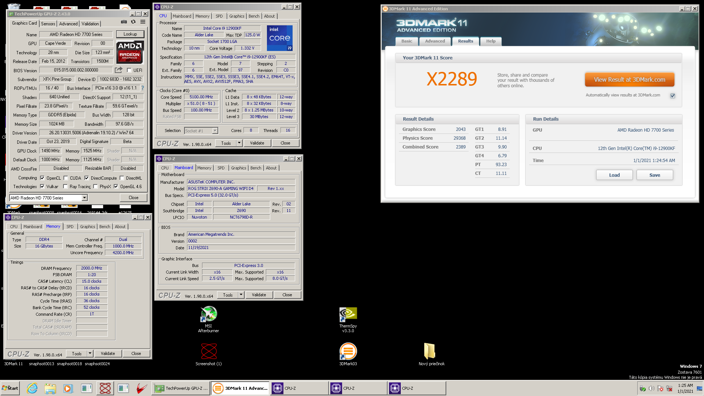Click the green shield system tray icon
This screenshot has height=396, width=704.
tap(642, 388)
